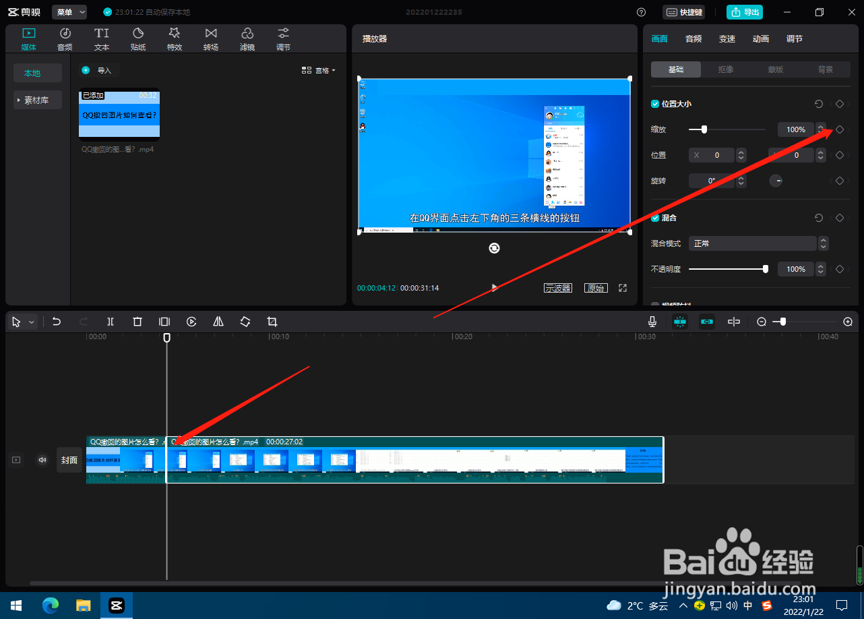This screenshot has height=619, width=864.
Task: Open the 特效 effects tab
Action: [175, 38]
